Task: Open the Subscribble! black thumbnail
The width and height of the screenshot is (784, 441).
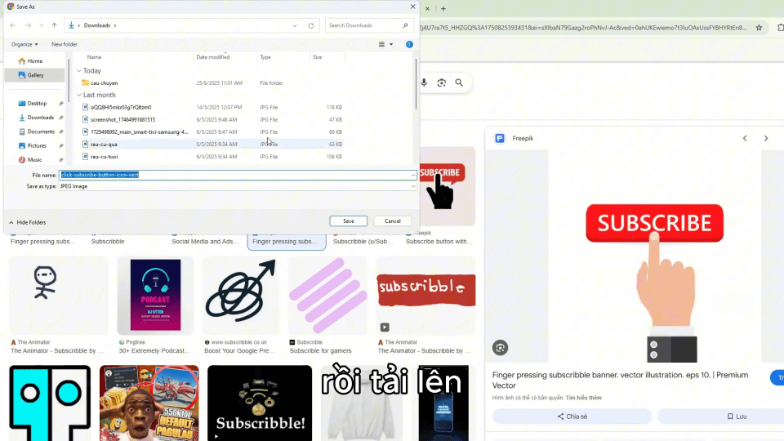Action: 260,403
